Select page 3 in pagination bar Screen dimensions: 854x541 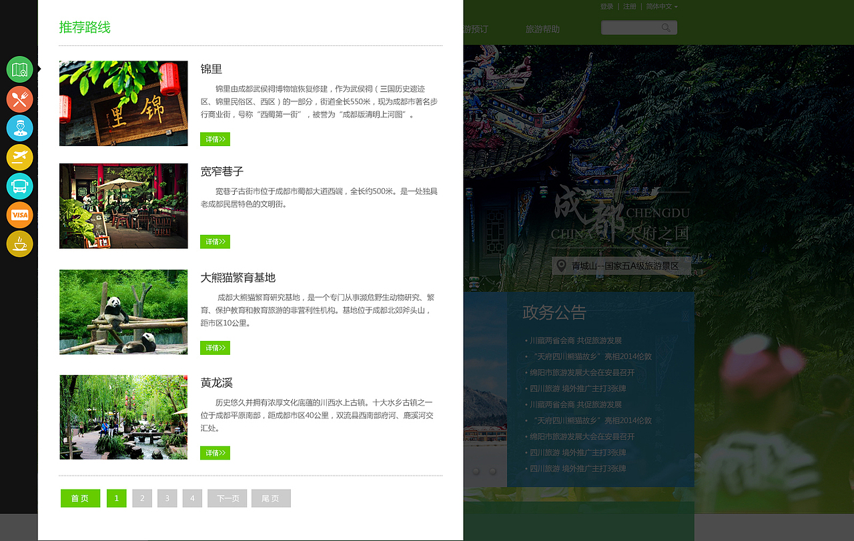pos(167,498)
